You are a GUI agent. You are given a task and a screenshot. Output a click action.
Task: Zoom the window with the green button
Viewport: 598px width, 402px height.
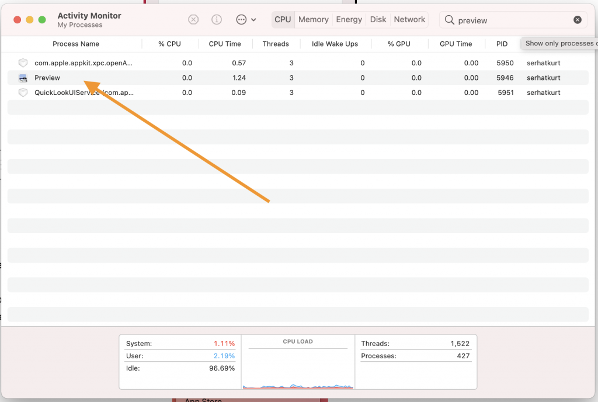click(x=42, y=20)
